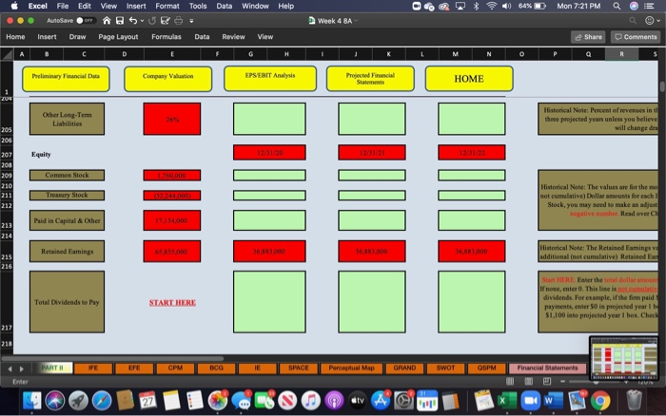Viewport: 666px width, 416px height.
Task: Open Safari from the dock
Action: tap(102, 400)
